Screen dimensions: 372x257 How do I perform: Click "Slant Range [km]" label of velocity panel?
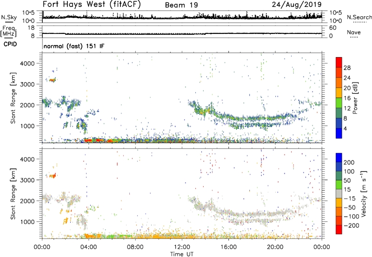tap(13, 194)
